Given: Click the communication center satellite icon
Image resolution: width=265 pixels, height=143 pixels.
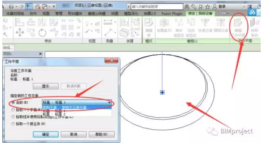Looking at the screenshot, I should click(200, 6).
